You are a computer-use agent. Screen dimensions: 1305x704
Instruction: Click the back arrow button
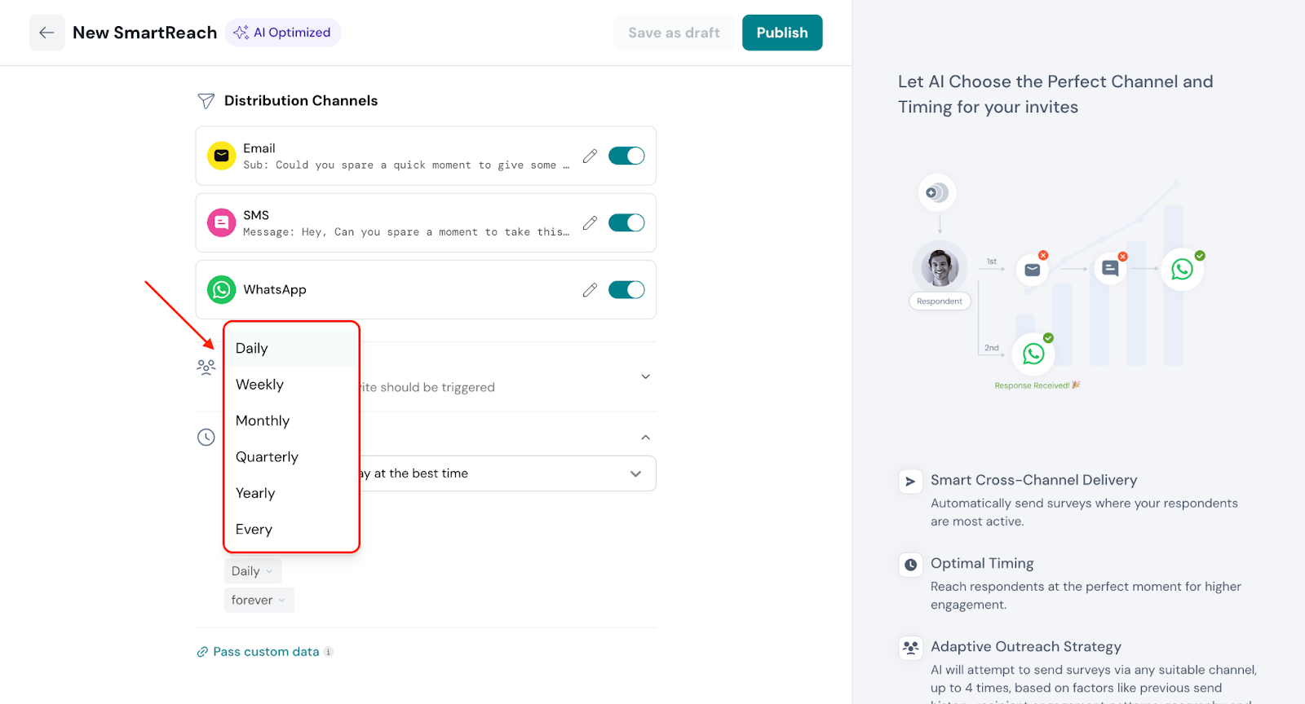[46, 33]
